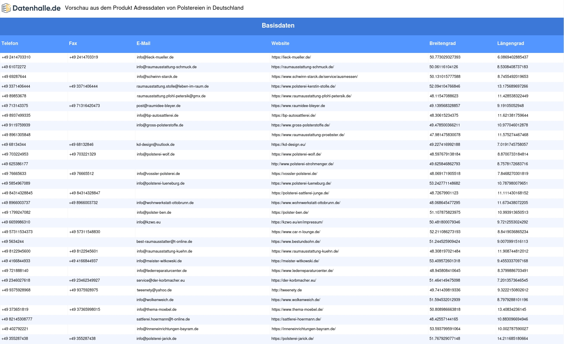
Task: Click the Website column header
Action: pos(280,43)
